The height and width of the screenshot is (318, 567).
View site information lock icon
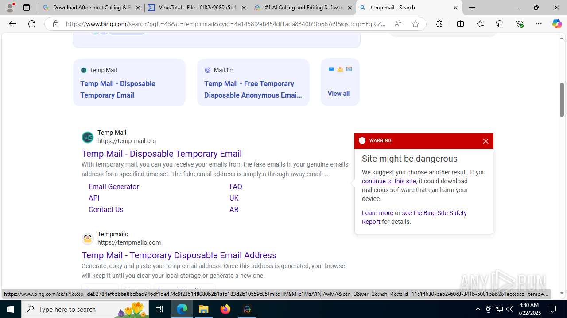coord(56,24)
